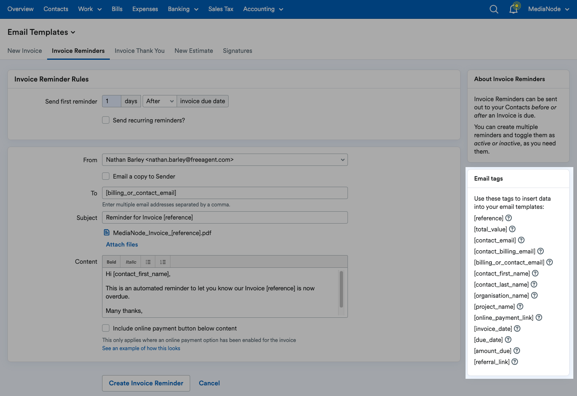This screenshot has width=577, height=396.
Task: Open Contacts in top navigation
Action: (x=56, y=9)
